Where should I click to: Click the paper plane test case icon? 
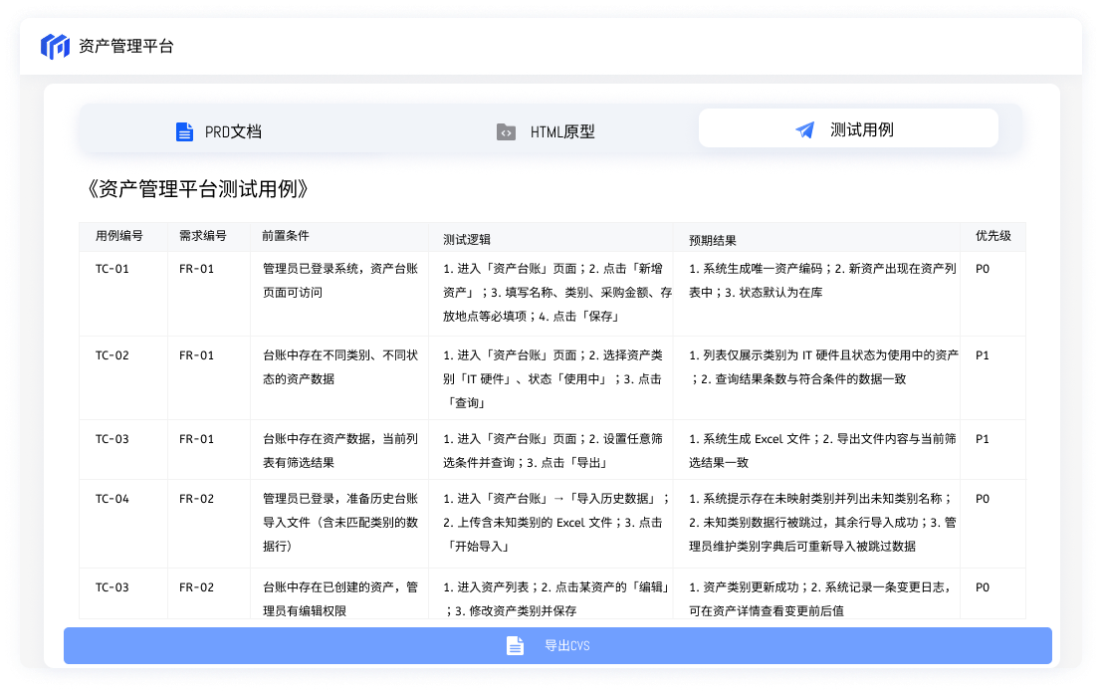[x=804, y=129]
